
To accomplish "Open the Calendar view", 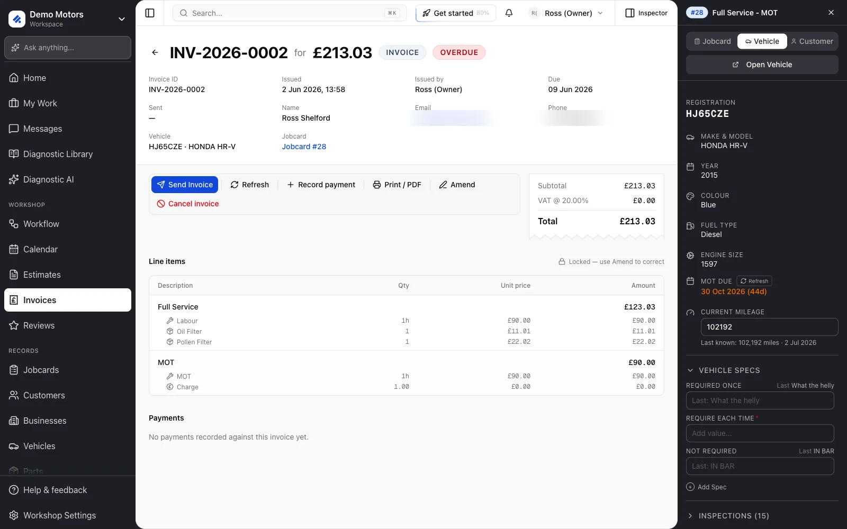I will (68, 249).
